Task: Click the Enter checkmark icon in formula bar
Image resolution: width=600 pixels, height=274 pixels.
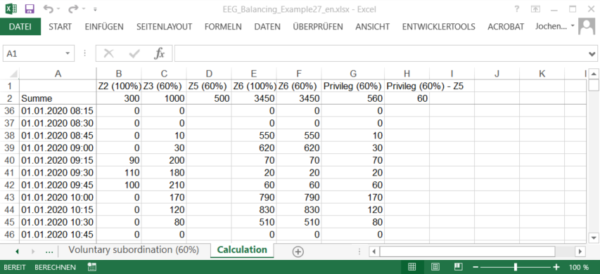Action: point(134,53)
